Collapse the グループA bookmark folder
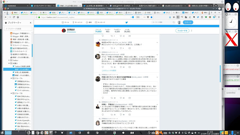The height and width of the screenshot is (135, 240). [11, 78]
